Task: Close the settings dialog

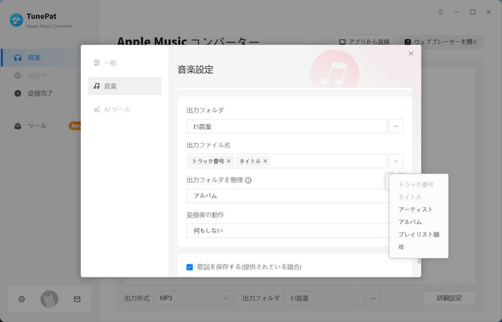Action: pos(411,54)
